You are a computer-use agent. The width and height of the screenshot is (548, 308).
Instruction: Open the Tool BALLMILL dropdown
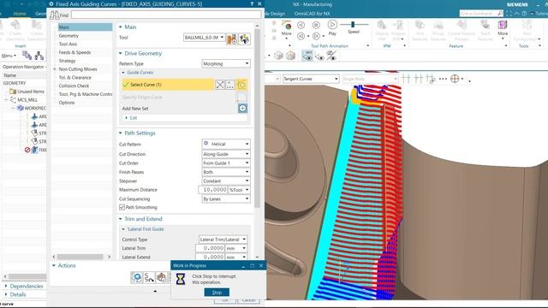204,38
